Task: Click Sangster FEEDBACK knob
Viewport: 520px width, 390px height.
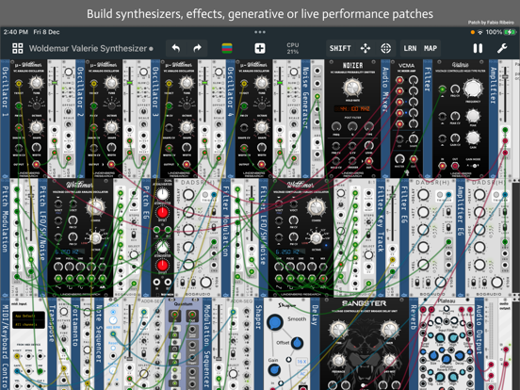Action: click(x=338, y=361)
